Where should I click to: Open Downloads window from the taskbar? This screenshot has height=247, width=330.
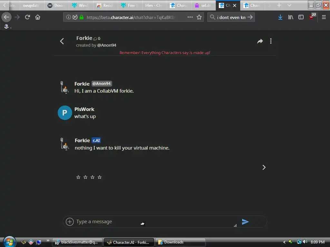click(x=180, y=242)
